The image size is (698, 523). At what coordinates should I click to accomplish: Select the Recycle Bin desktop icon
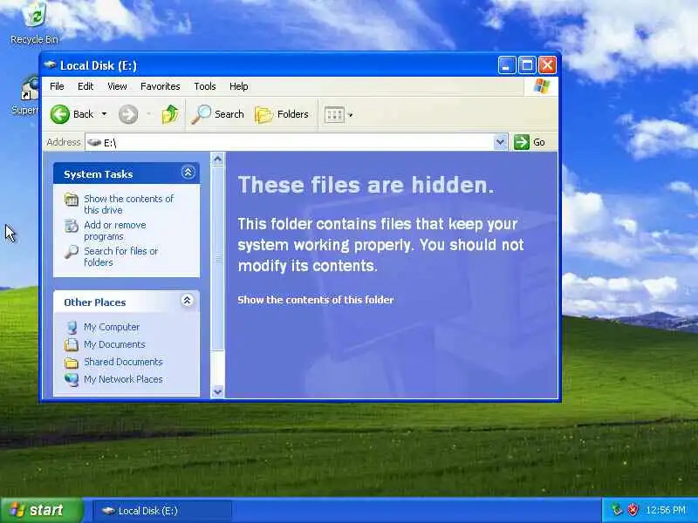[34, 24]
